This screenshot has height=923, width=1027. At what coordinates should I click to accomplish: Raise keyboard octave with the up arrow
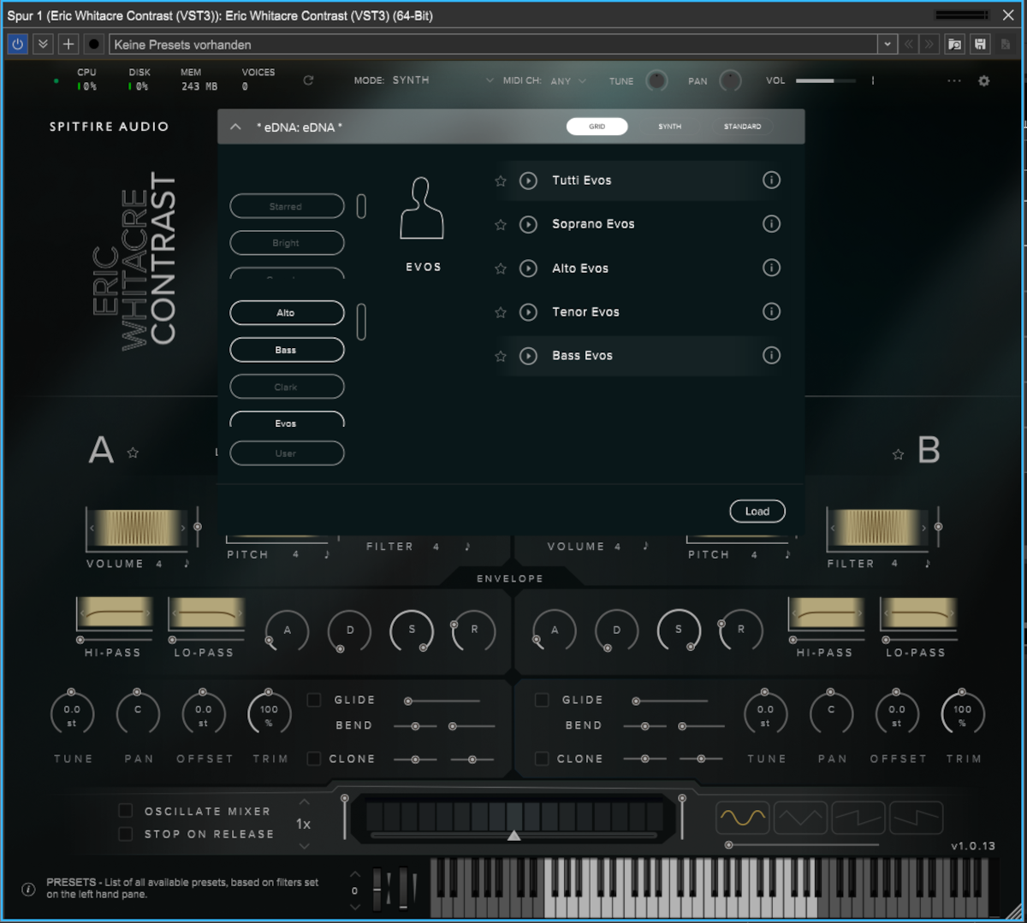point(355,874)
